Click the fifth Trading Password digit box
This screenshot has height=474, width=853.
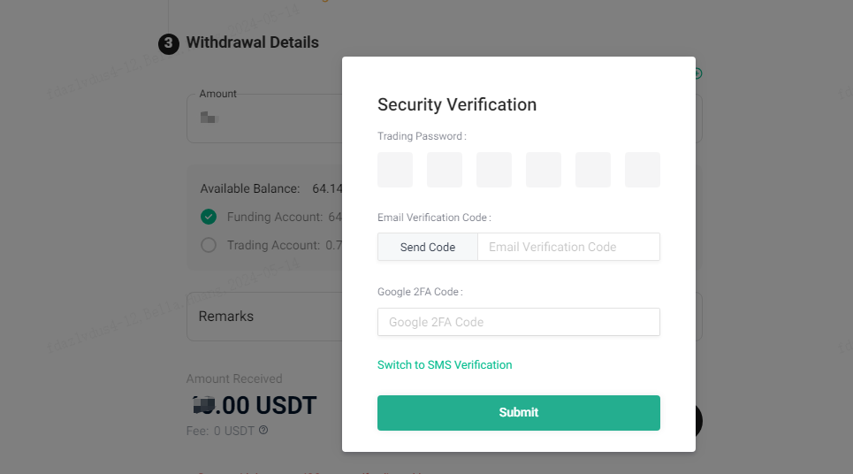(593, 170)
